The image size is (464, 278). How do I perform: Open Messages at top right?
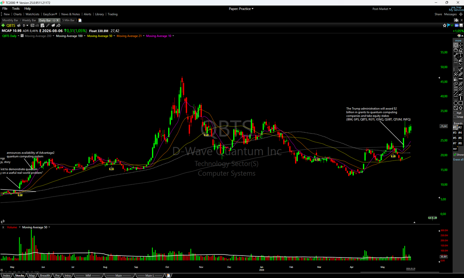tap(450, 14)
